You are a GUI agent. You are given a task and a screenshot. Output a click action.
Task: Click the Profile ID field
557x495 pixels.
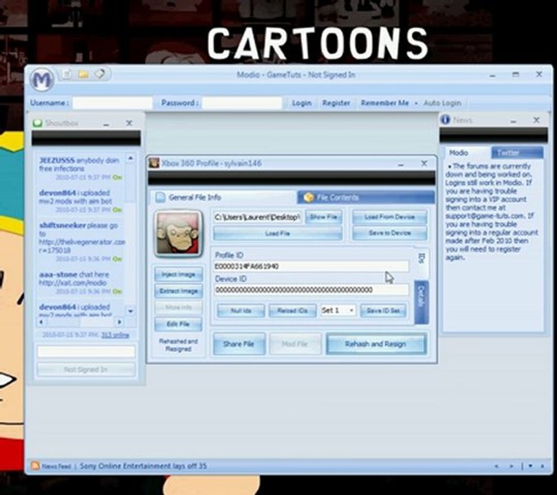pos(312,266)
